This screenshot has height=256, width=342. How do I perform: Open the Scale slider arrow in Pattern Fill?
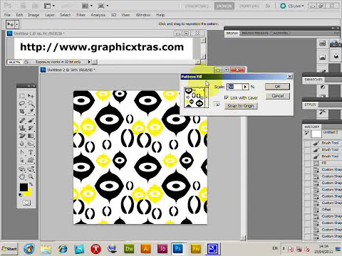point(245,87)
